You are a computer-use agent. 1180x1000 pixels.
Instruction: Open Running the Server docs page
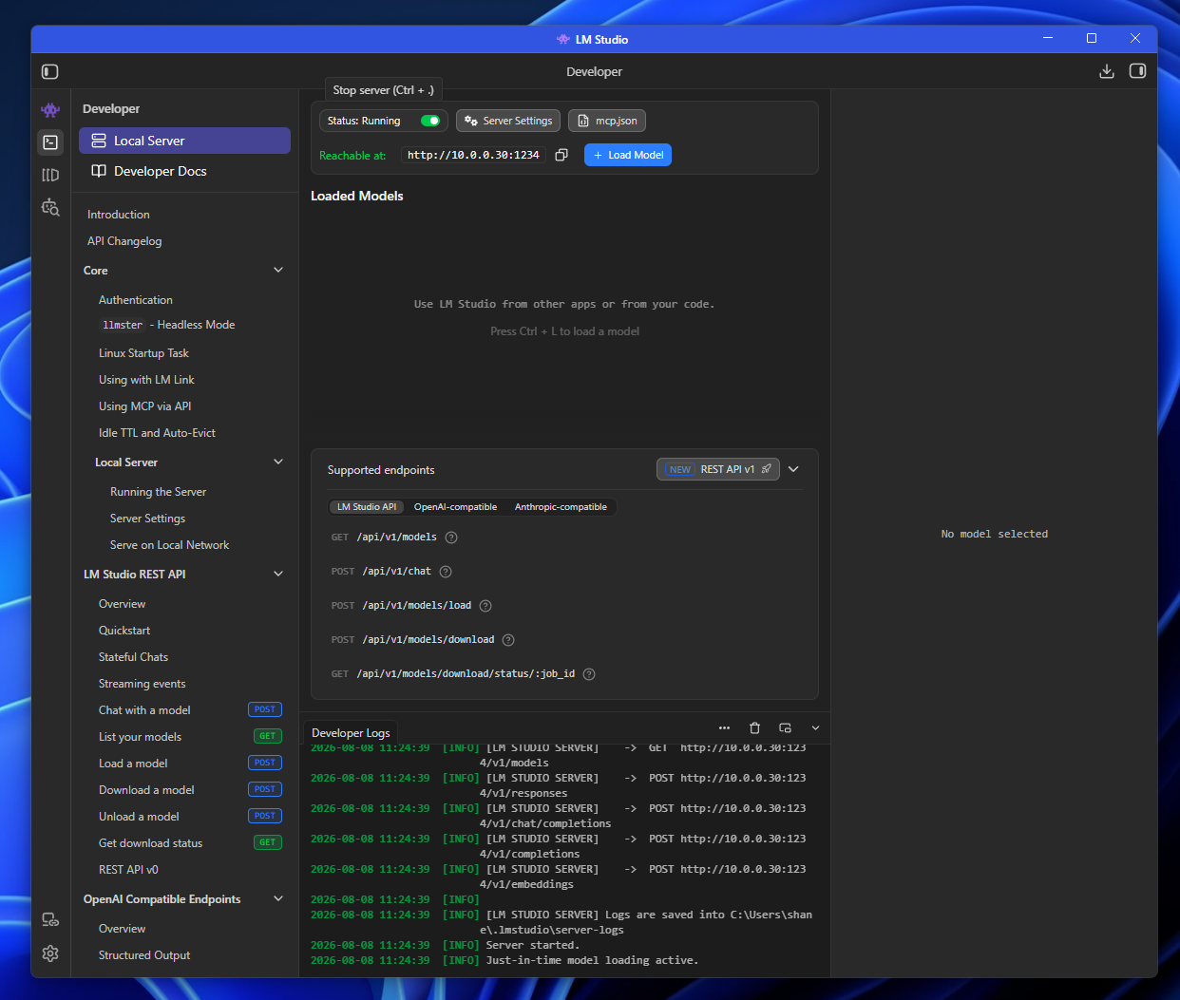click(158, 492)
